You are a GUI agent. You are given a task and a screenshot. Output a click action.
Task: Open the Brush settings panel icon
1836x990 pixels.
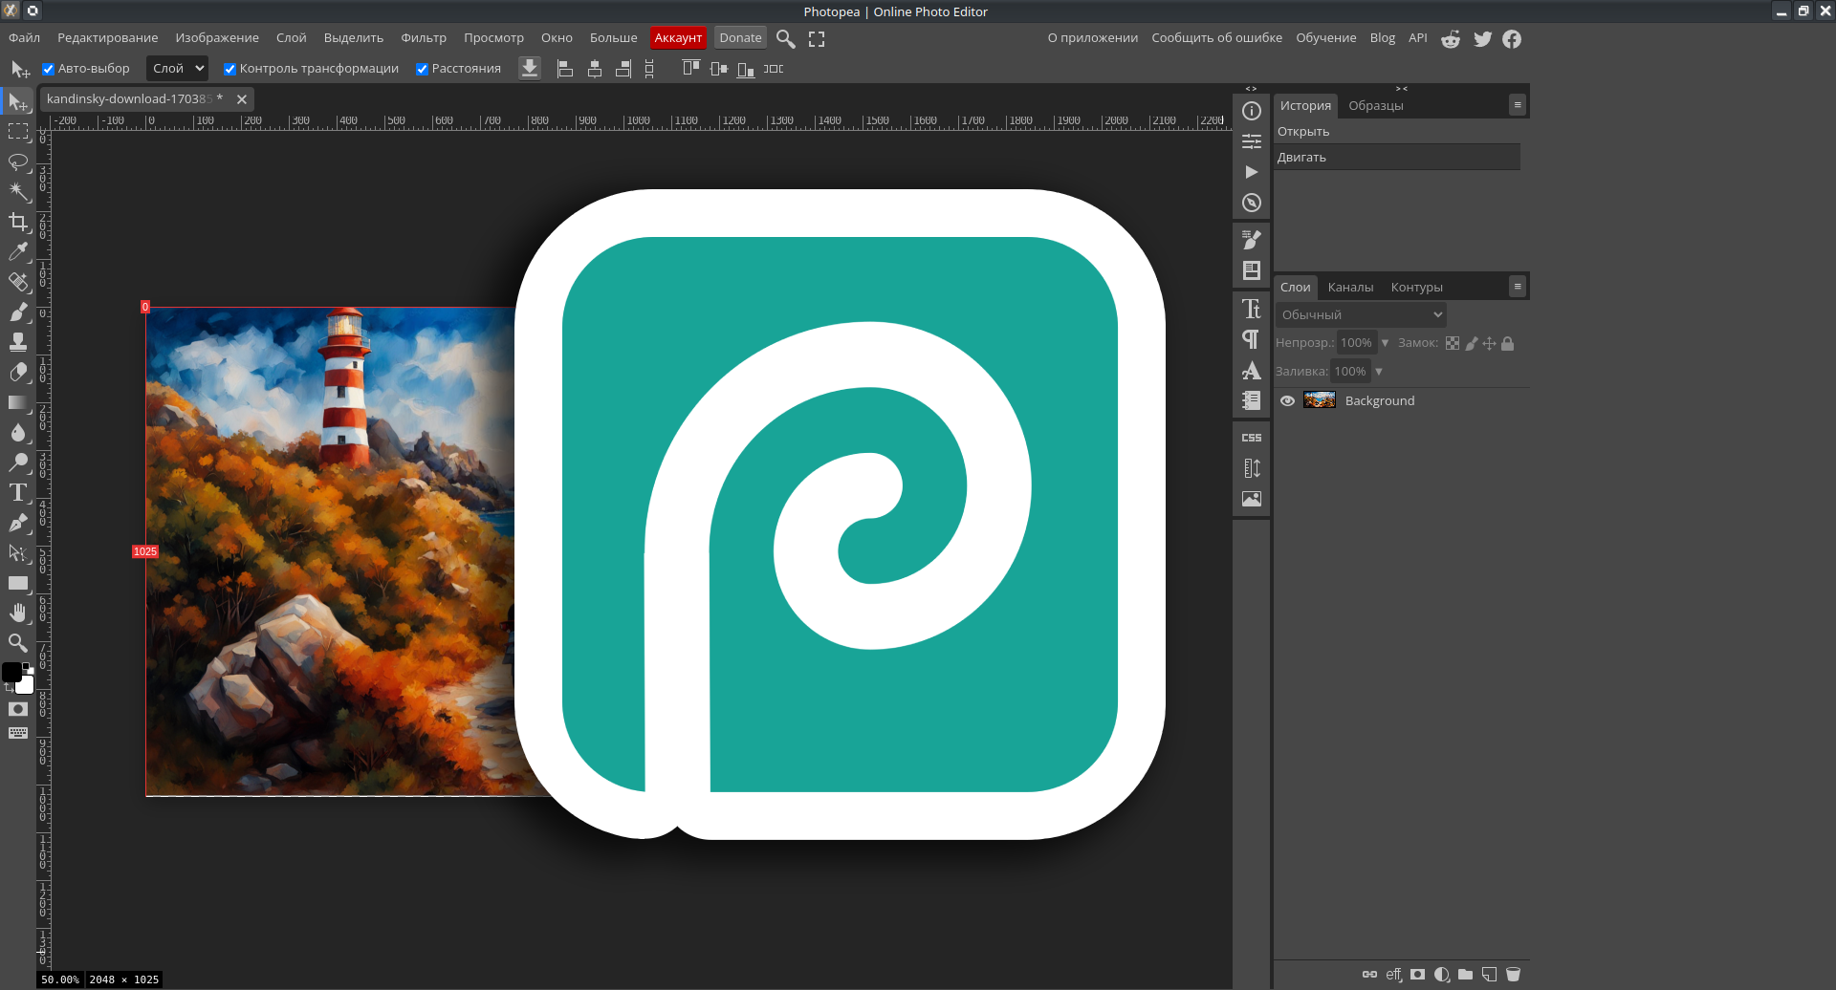(1251, 240)
